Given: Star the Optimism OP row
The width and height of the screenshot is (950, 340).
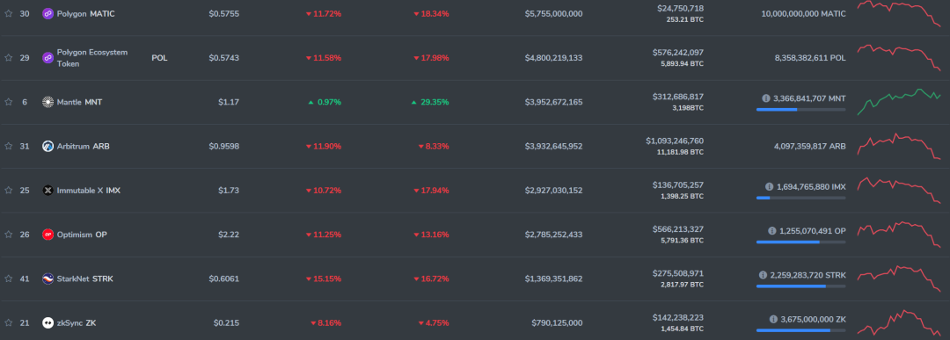Looking at the screenshot, I should (x=9, y=234).
